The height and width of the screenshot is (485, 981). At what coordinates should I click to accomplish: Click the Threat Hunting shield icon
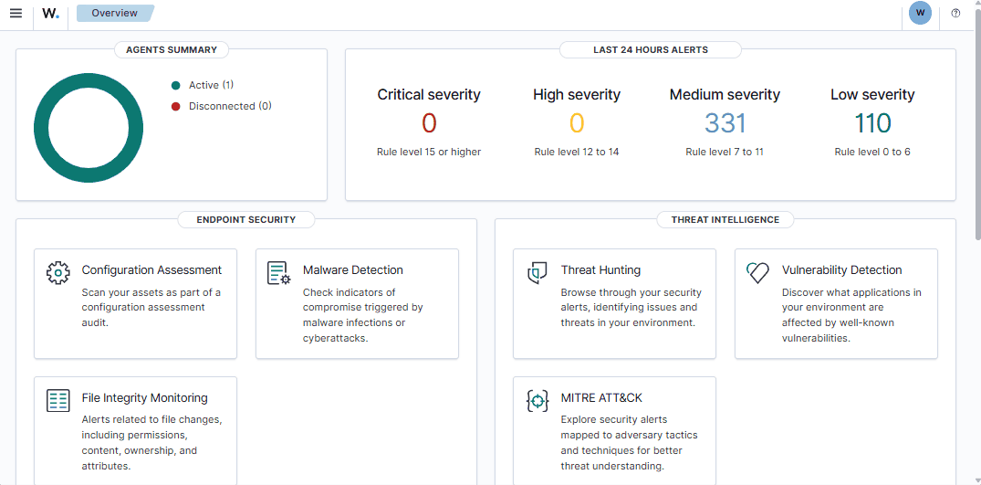[x=537, y=273]
